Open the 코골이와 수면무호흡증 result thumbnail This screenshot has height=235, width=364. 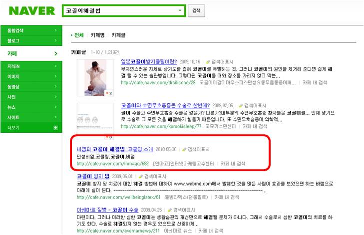tap(95, 121)
